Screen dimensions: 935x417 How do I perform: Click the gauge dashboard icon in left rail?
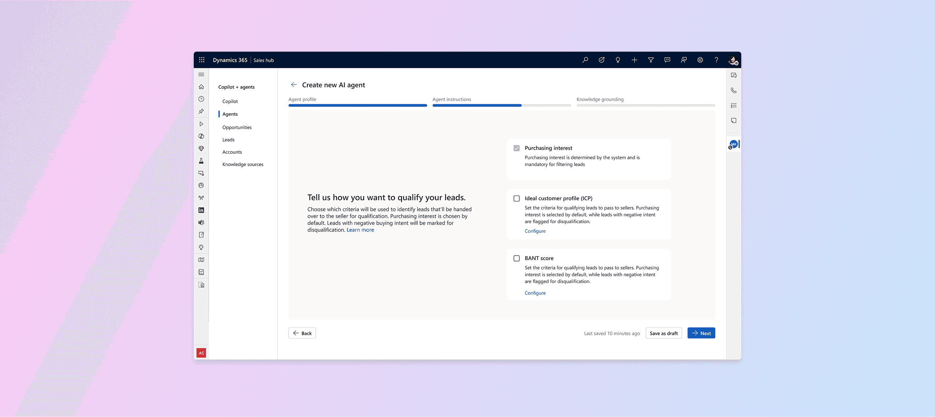(201, 186)
